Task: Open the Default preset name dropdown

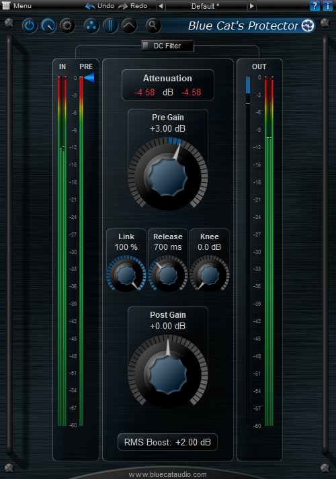Action: click(206, 6)
